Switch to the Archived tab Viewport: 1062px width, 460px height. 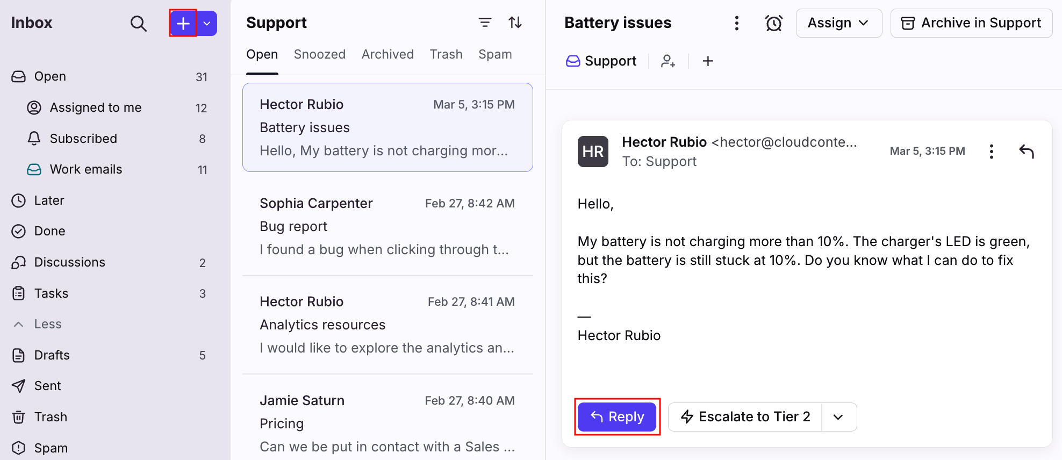click(388, 54)
